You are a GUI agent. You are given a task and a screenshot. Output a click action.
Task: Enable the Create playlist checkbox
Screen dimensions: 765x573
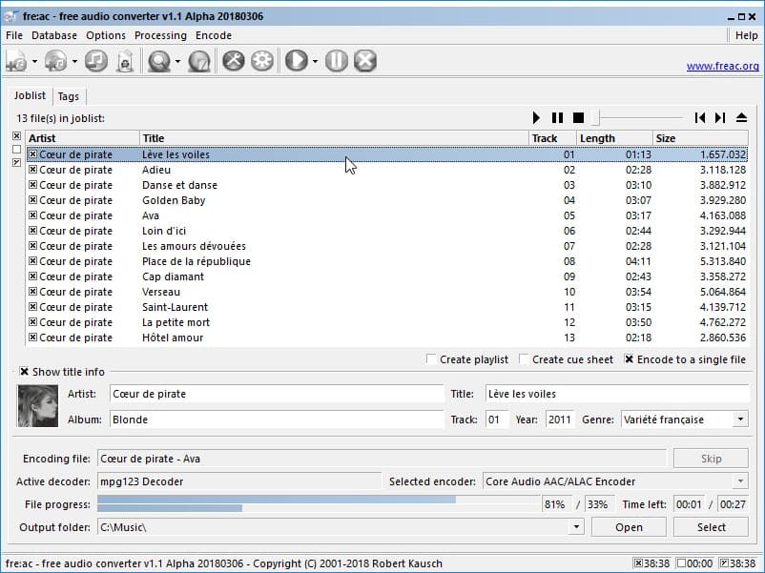click(x=432, y=359)
